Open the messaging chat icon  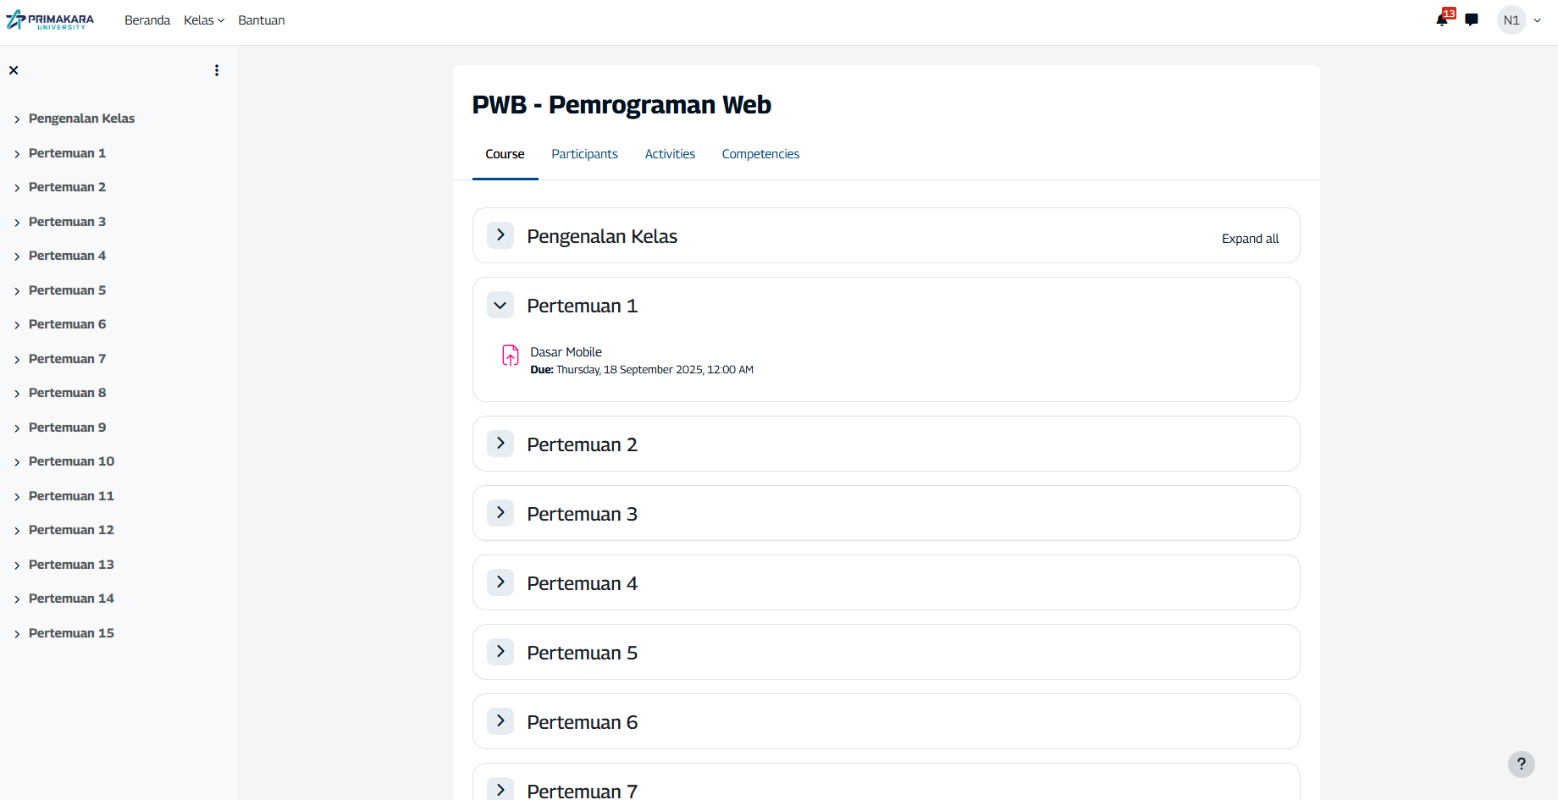coord(1472,19)
